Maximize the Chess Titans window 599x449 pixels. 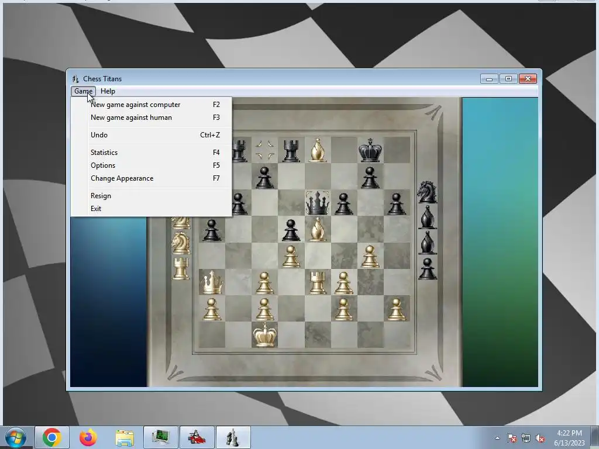(x=508, y=79)
